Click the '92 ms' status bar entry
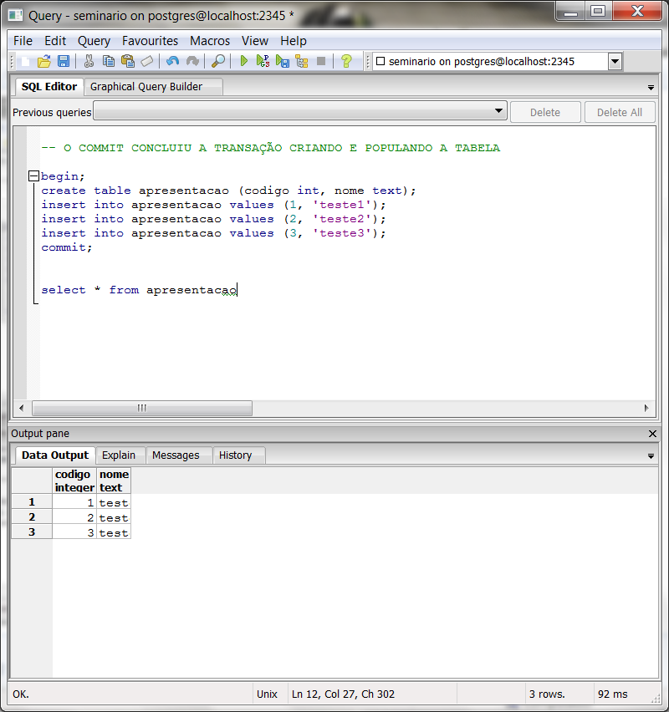The height and width of the screenshot is (712, 669). [612, 694]
